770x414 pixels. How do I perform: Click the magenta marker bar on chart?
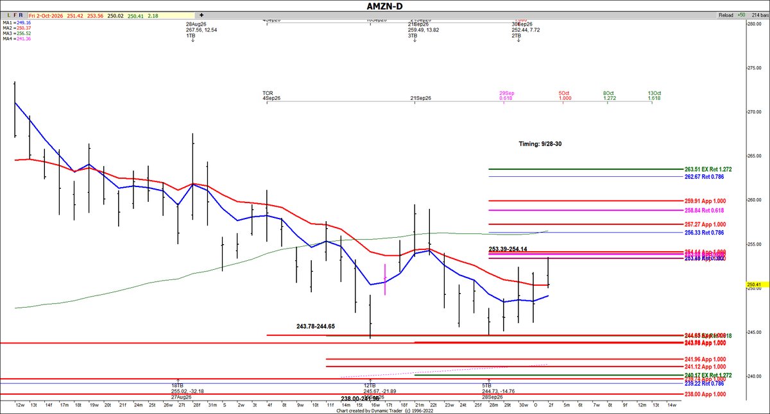point(385,279)
